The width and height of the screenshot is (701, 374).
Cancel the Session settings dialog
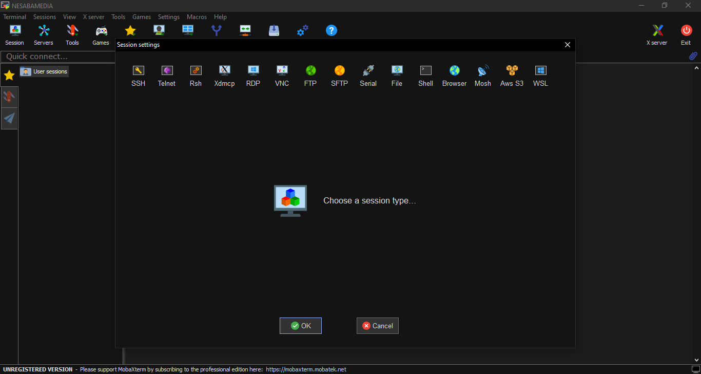coord(378,326)
